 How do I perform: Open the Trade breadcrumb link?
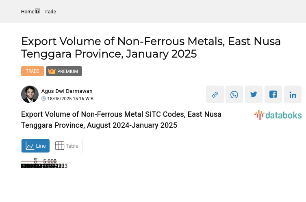(x=50, y=12)
